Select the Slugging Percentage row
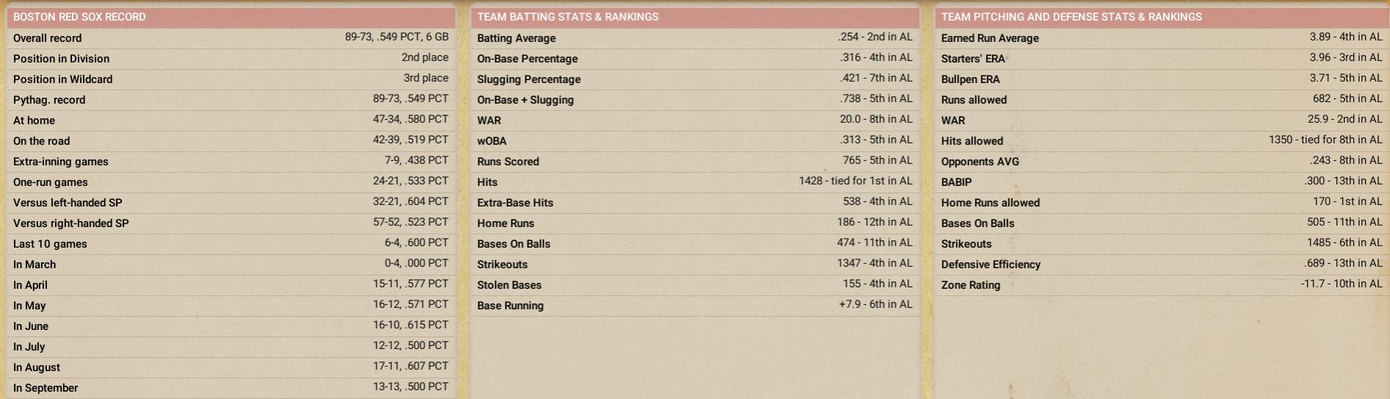Viewport: 1390px width, 399px height. 694,79
